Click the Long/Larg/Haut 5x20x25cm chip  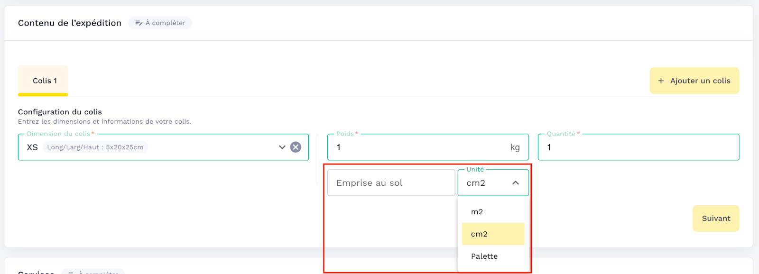coord(95,147)
